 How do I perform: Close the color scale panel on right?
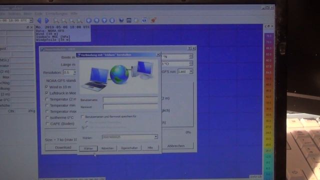272,26
